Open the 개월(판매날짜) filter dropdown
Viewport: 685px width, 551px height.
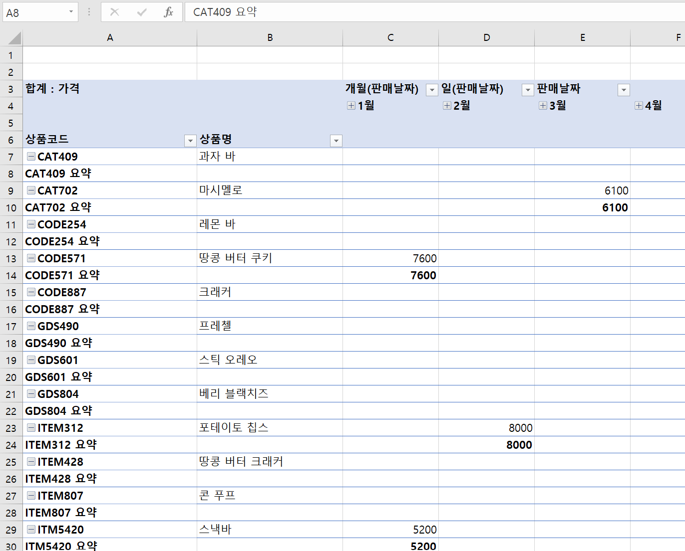(x=432, y=90)
